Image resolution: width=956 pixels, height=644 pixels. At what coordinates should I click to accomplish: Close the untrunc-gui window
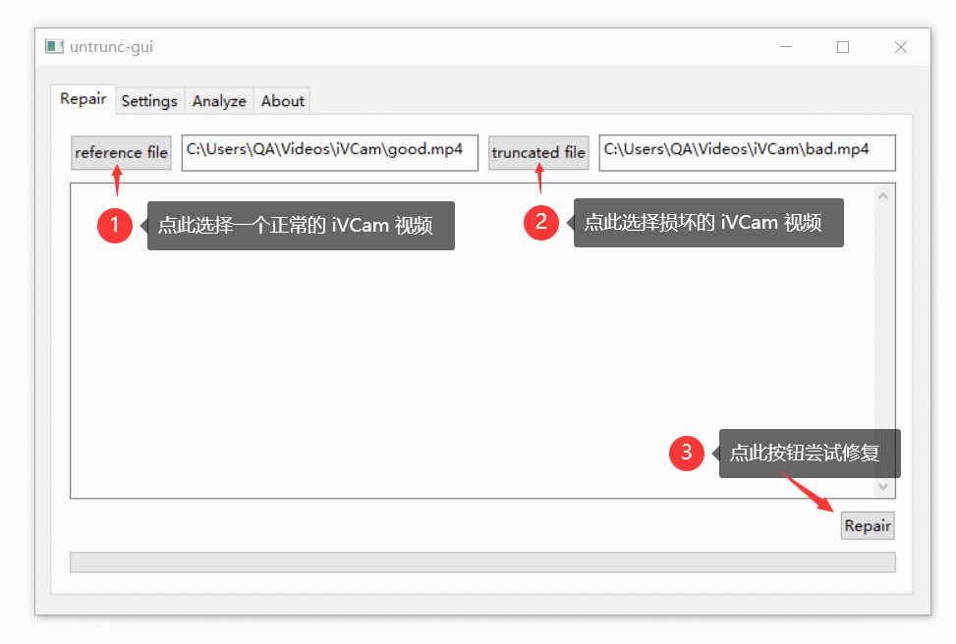[x=901, y=47]
